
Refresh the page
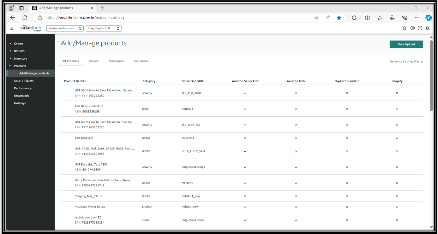pyautogui.click(x=25, y=18)
